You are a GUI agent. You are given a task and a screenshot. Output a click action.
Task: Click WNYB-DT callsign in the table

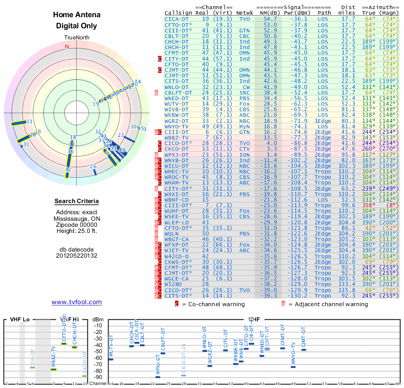pos(176,160)
